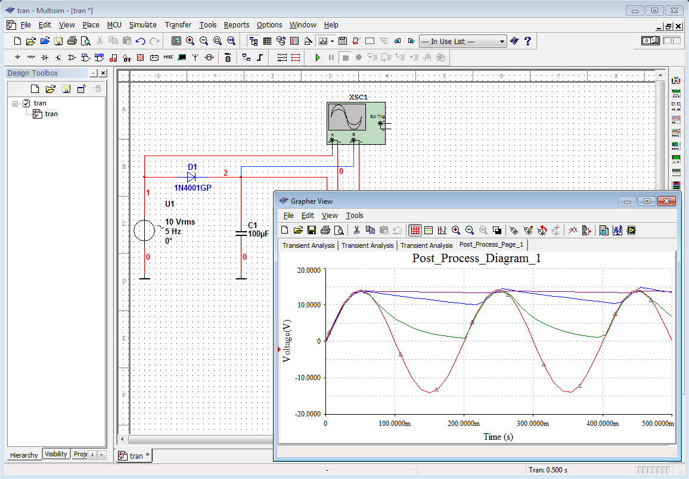Viewport: 689px width, 479px height.
Task: Click the Tran: 0.500 s status text
Action: coord(548,470)
